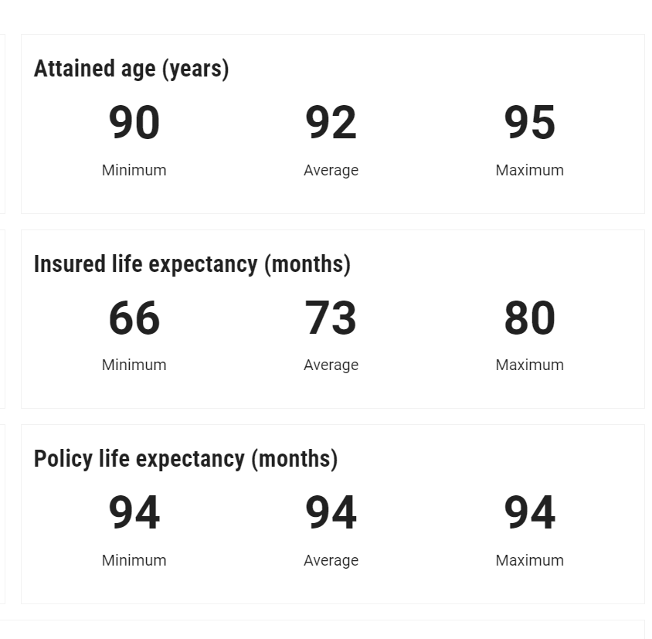
Task: Select policy life expectancy maximum value 94
Action: 530,513
